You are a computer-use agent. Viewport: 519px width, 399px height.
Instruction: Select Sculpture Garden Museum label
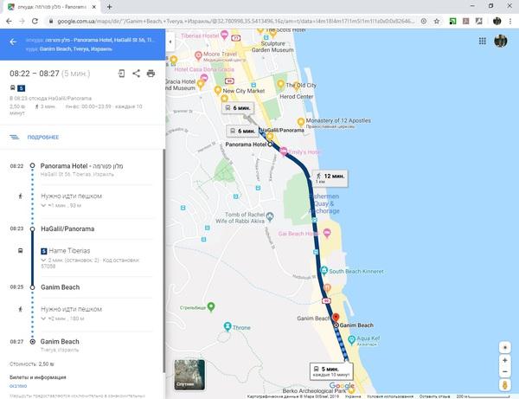coord(272,47)
